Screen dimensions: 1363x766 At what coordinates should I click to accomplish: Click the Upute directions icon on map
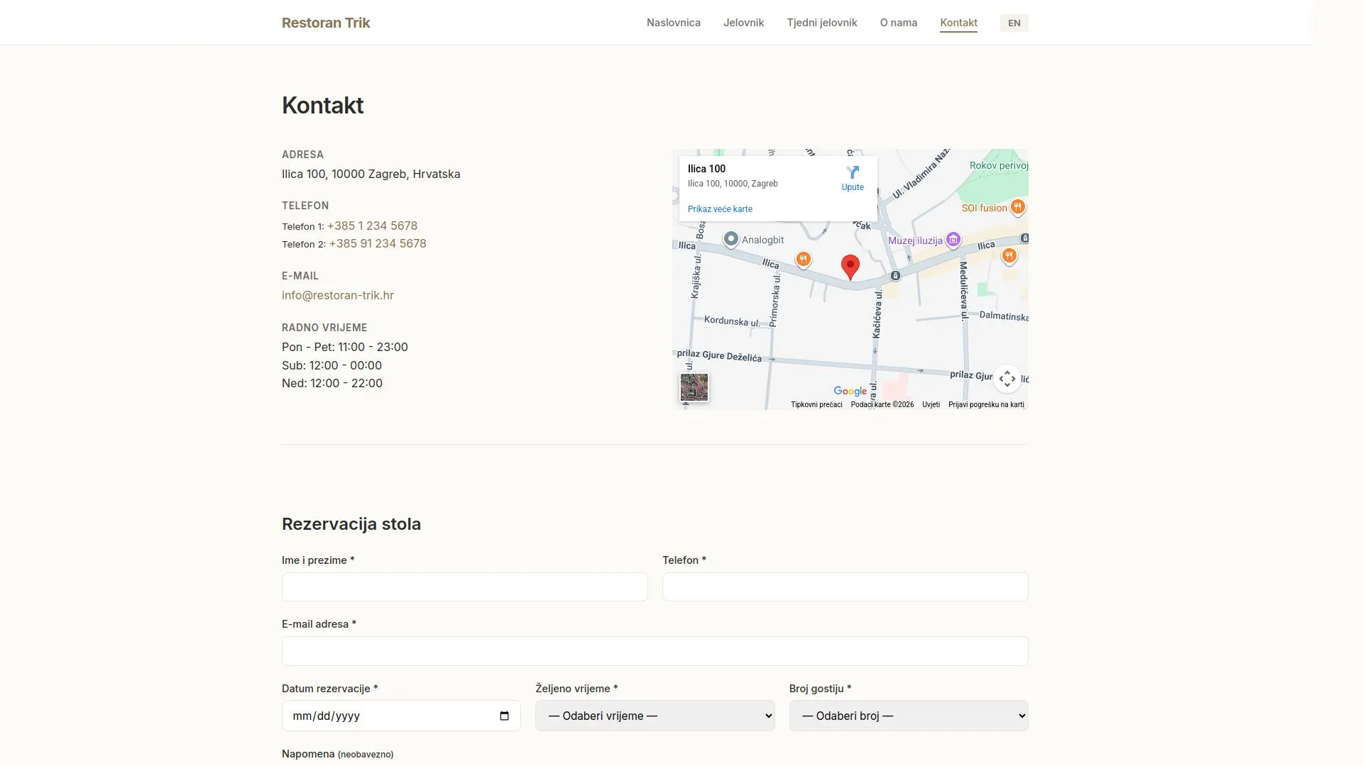pyautogui.click(x=853, y=172)
